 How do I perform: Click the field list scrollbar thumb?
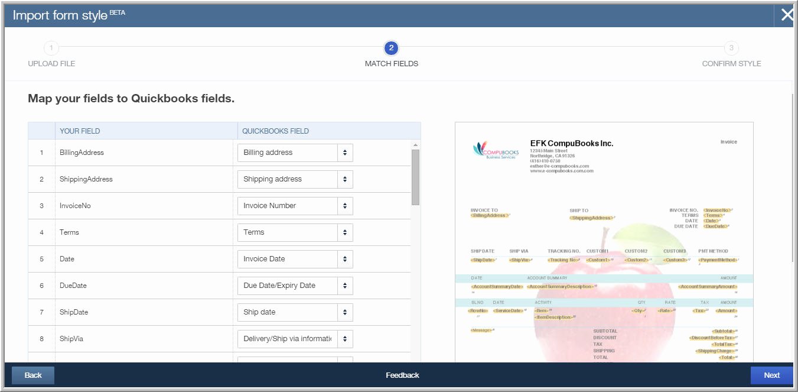point(415,177)
